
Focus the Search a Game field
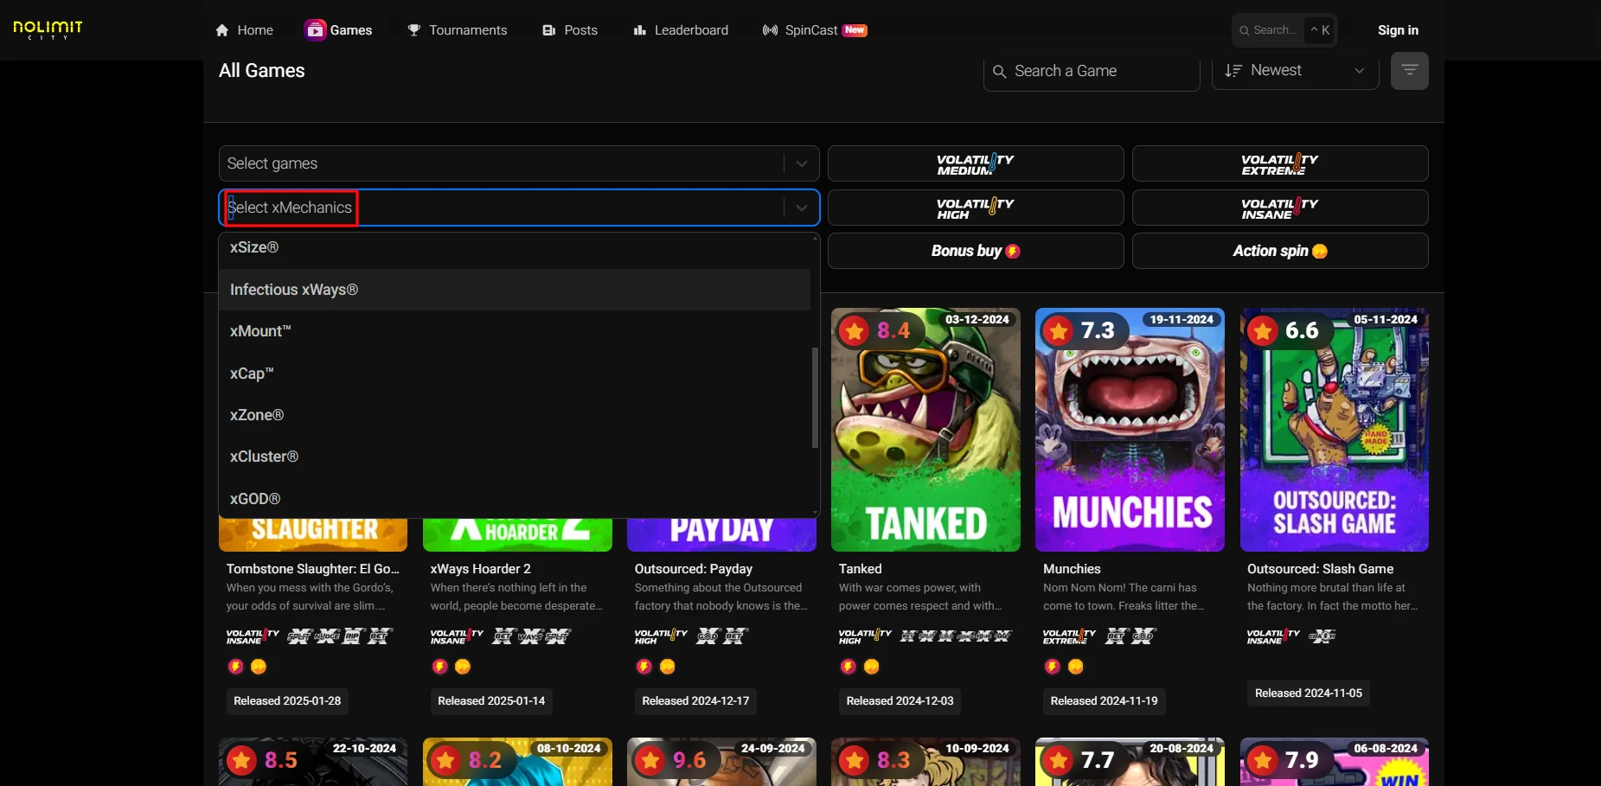(1092, 71)
